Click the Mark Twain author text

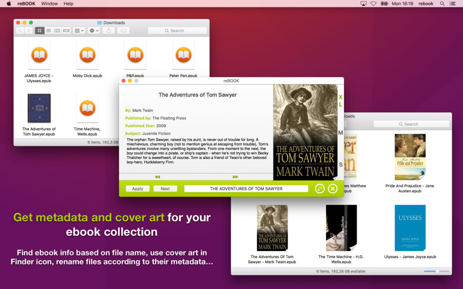[142, 110]
